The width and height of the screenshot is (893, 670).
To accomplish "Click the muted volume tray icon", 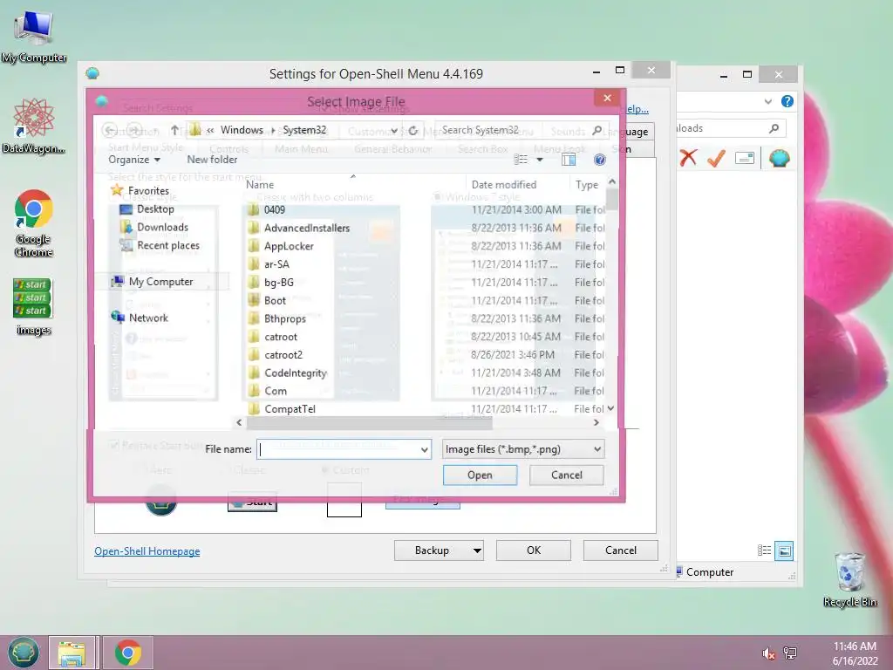I will [769, 653].
